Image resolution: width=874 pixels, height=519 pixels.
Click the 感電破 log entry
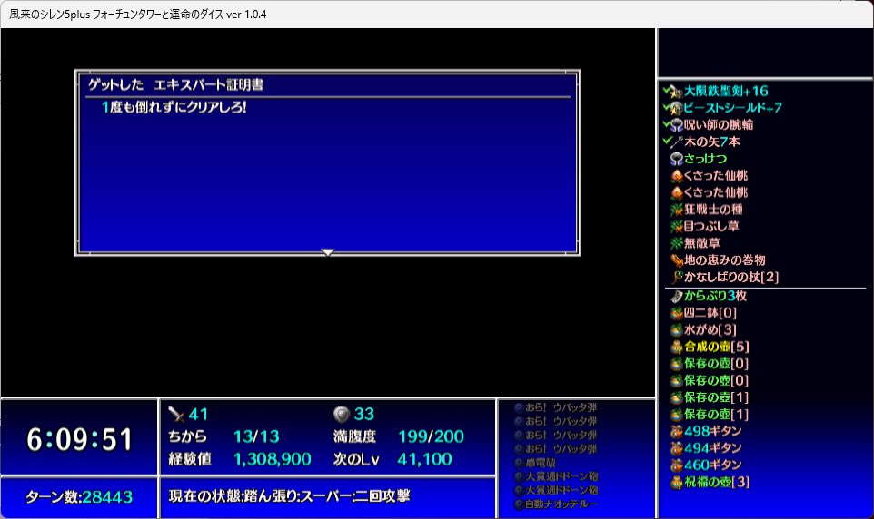coord(541,463)
